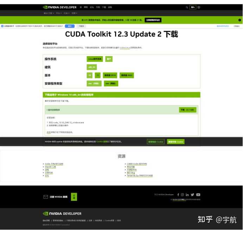
Task: Click the black button in the GTC banner
Action: pos(153,20)
